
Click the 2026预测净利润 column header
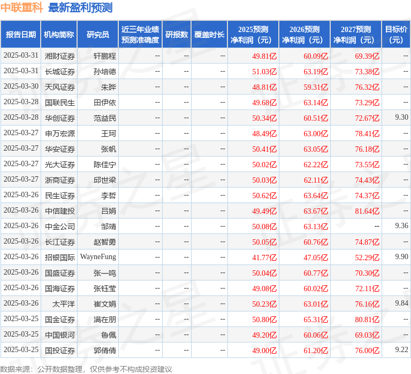point(305,35)
